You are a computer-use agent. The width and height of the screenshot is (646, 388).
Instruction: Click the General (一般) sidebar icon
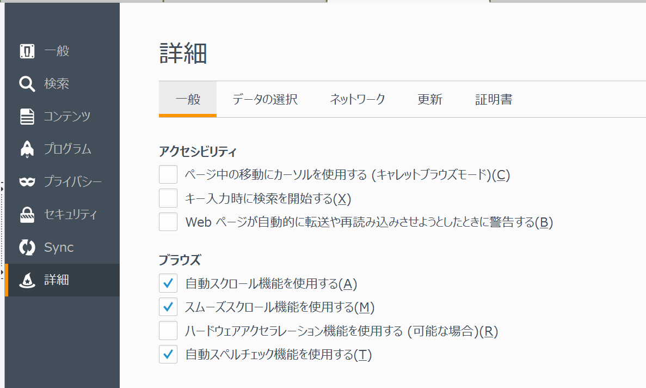(27, 51)
